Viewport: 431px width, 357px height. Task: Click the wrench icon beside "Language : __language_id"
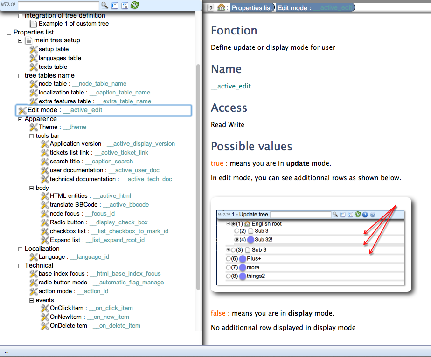pyautogui.click(x=33, y=256)
